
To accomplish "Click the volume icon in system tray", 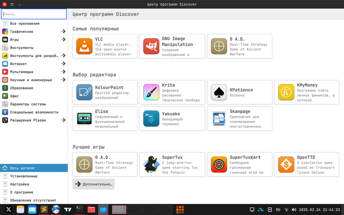I will (294, 210).
